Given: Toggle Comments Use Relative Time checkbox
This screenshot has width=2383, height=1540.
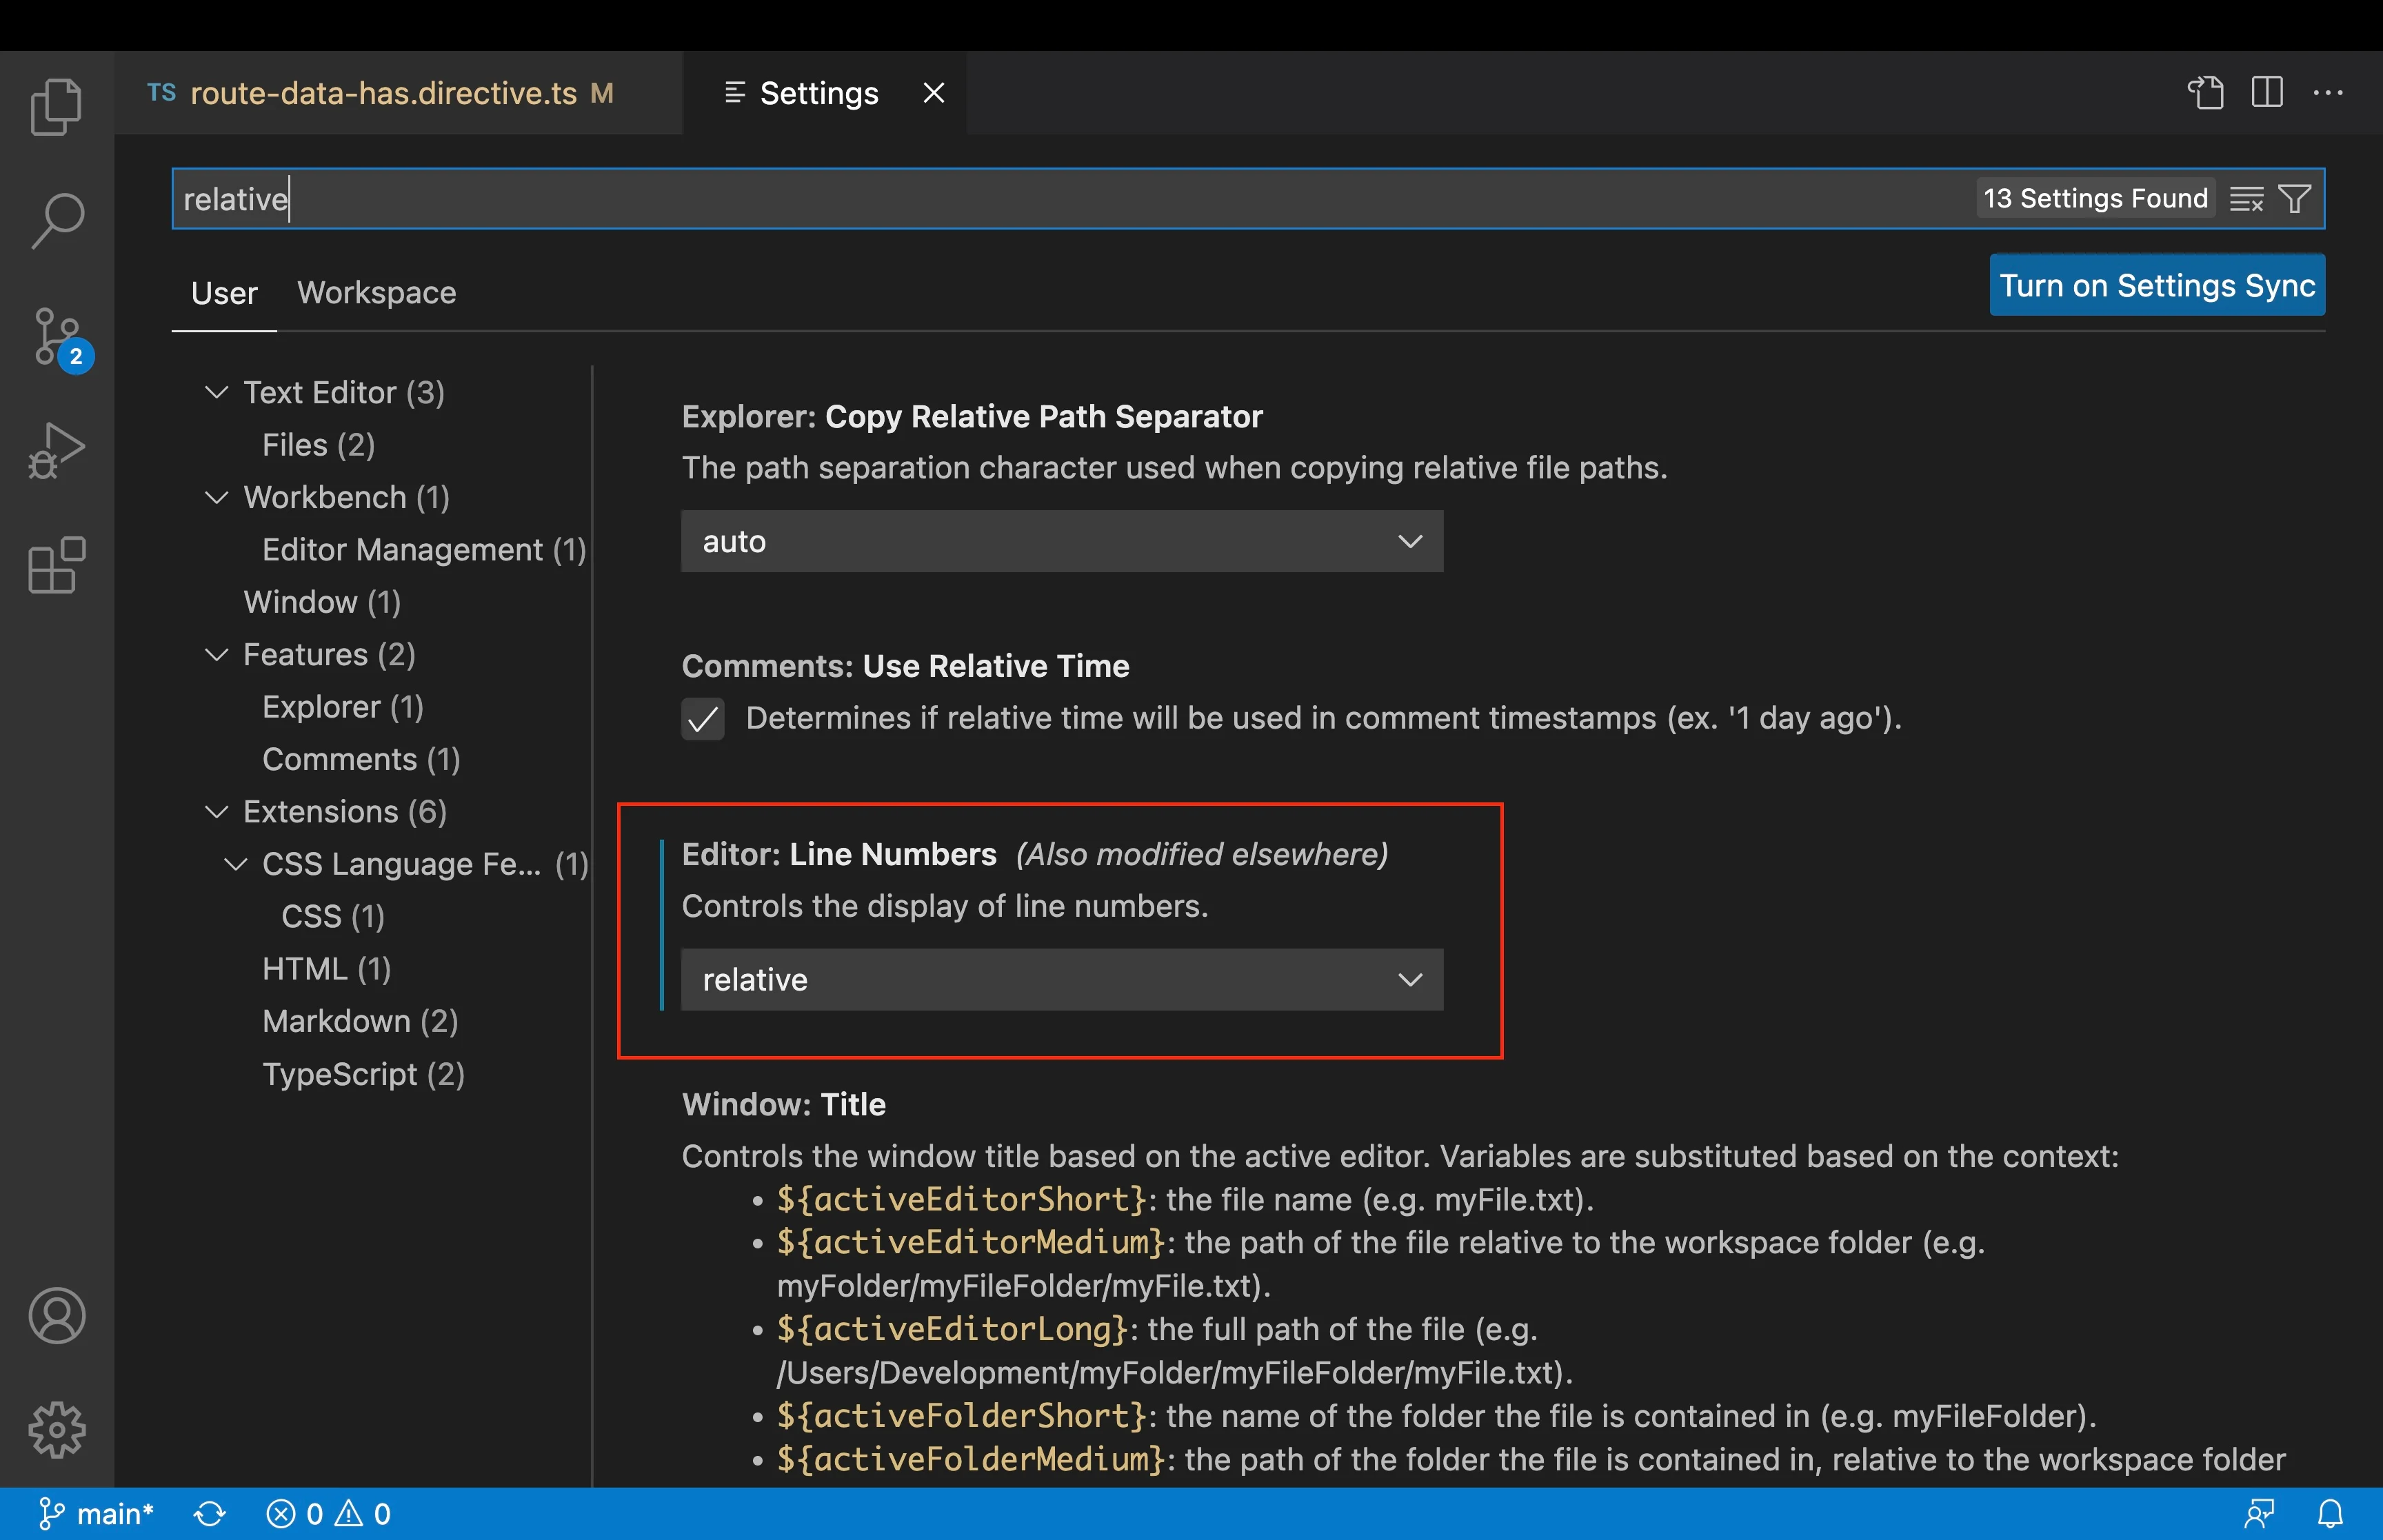Looking at the screenshot, I should (x=703, y=719).
